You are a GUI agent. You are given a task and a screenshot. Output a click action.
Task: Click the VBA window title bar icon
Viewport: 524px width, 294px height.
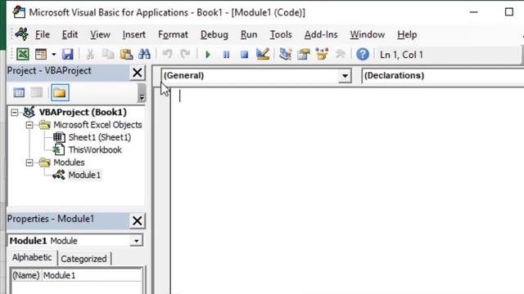point(19,12)
